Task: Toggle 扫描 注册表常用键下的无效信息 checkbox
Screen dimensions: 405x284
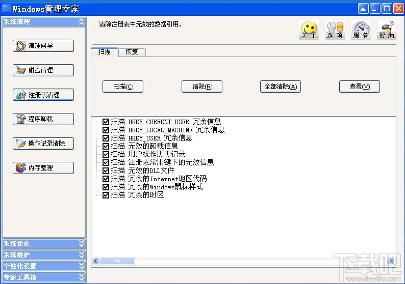Action: pos(106,162)
